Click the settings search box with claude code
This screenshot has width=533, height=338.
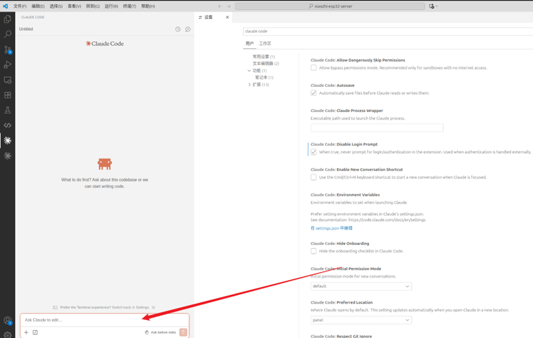(388, 31)
